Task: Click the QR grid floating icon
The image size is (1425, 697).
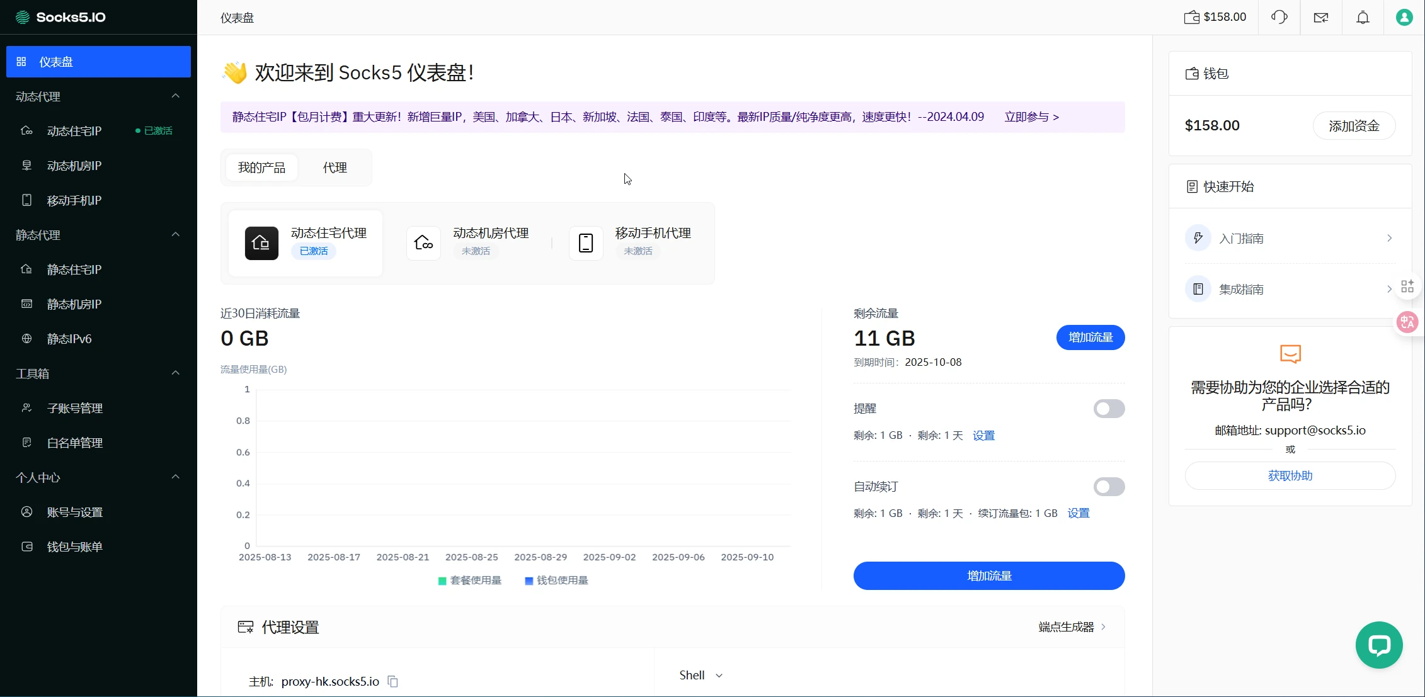Action: pyautogui.click(x=1407, y=287)
